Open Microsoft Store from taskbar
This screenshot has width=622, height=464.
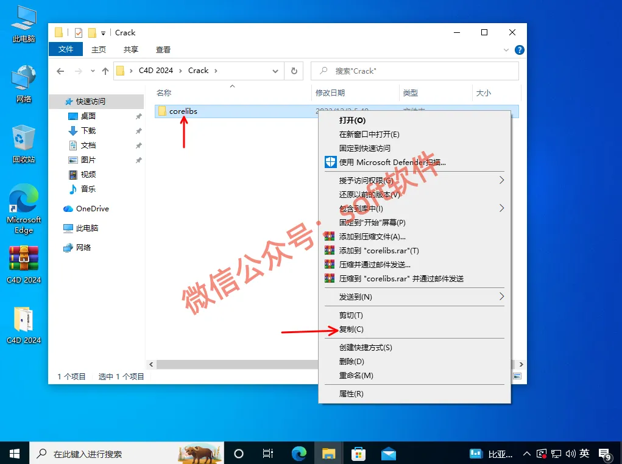(358, 453)
